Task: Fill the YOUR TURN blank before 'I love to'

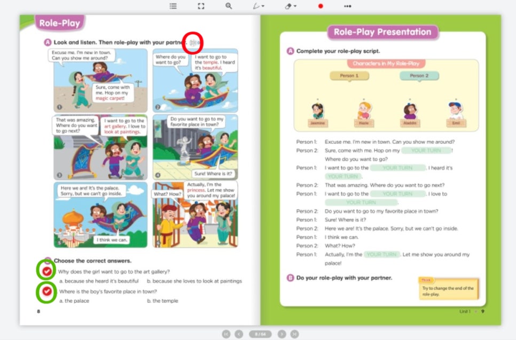Action: point(397,194)
